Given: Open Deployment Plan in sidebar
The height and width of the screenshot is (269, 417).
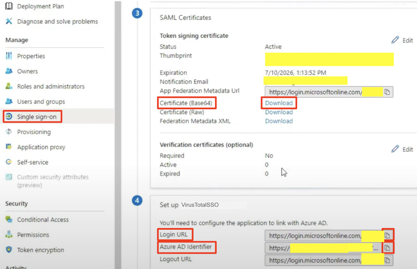Looking at the screenshot, I should (40, 6).
